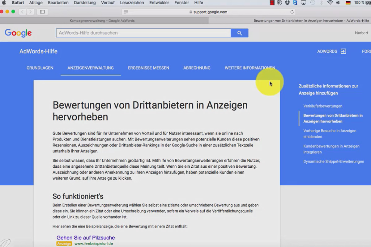
Task: Click the Google logo
Action: tap(18, 33)
